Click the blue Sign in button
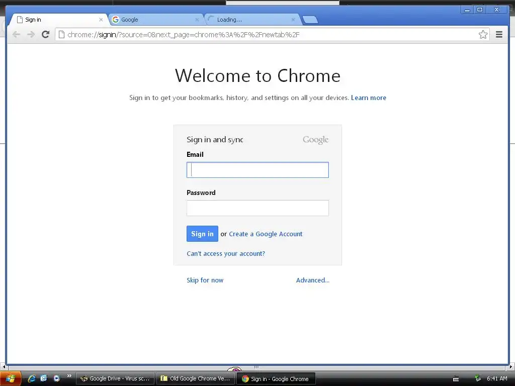The image size is (515, 386). [x=202, y=234]
